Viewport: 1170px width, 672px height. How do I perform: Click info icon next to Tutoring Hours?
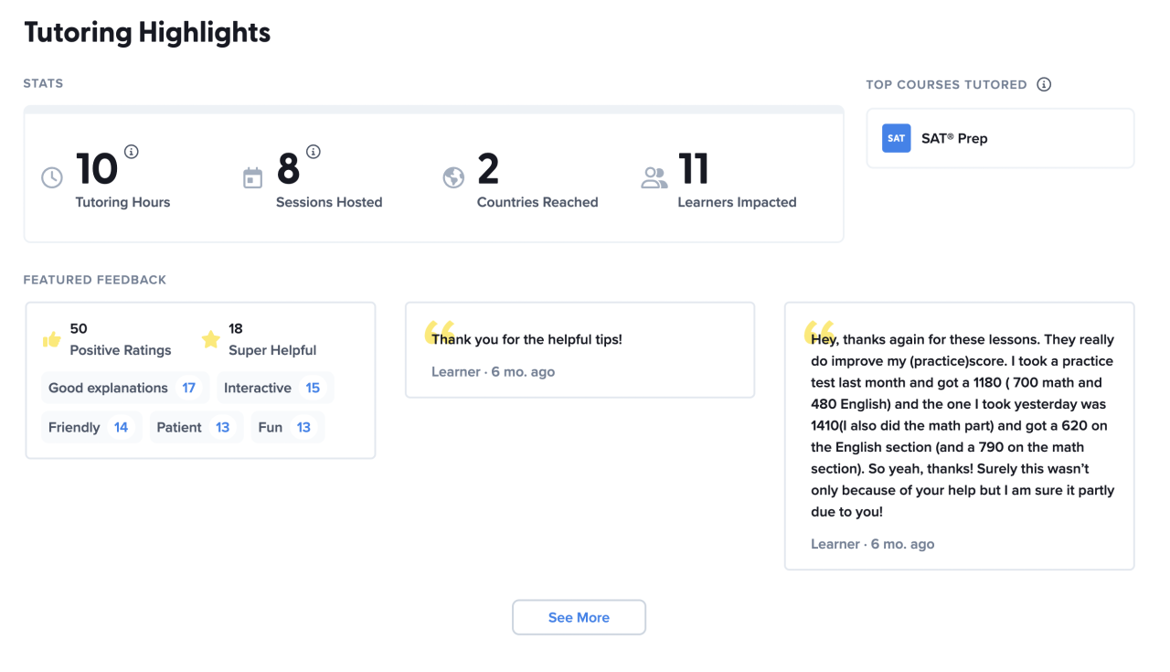coord(132,152)
